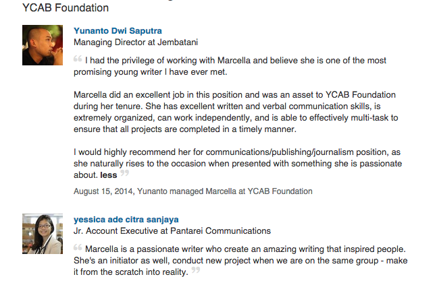
Task: Click the closing quote icon after less
Action: [124, 173]
